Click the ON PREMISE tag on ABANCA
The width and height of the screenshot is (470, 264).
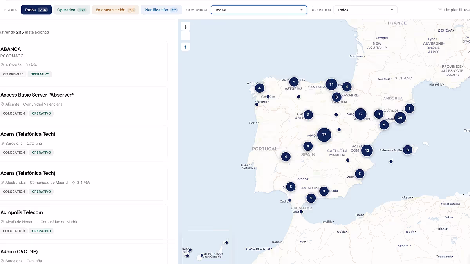13,74
